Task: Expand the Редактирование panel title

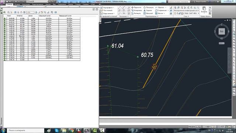Action: pos(152,16)
